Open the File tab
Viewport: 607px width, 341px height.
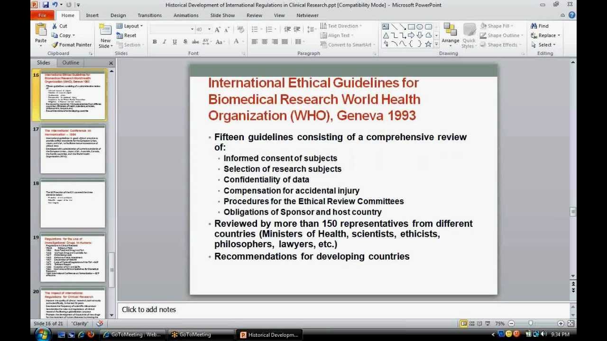(x=42, y=15)
